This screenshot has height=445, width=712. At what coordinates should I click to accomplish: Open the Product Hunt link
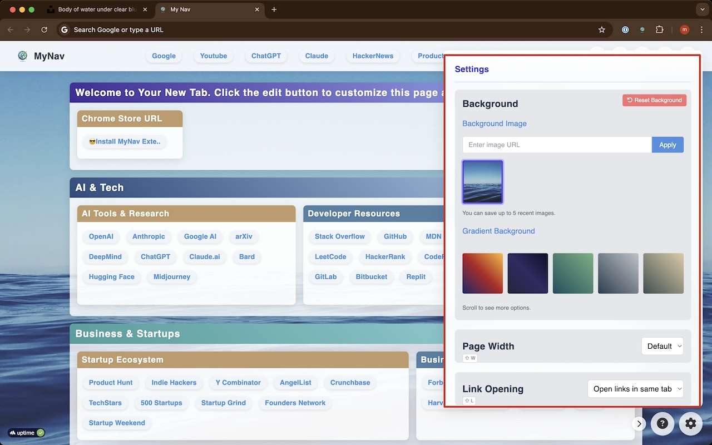(x=111, y=383)
